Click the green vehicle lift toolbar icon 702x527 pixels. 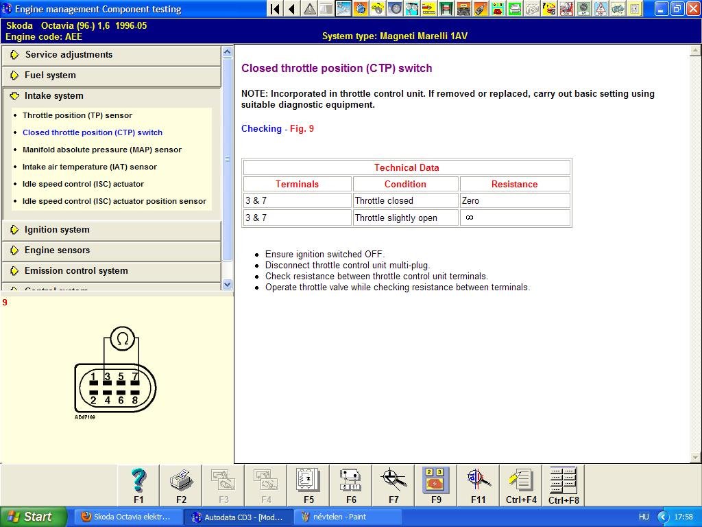coord(446,8)
